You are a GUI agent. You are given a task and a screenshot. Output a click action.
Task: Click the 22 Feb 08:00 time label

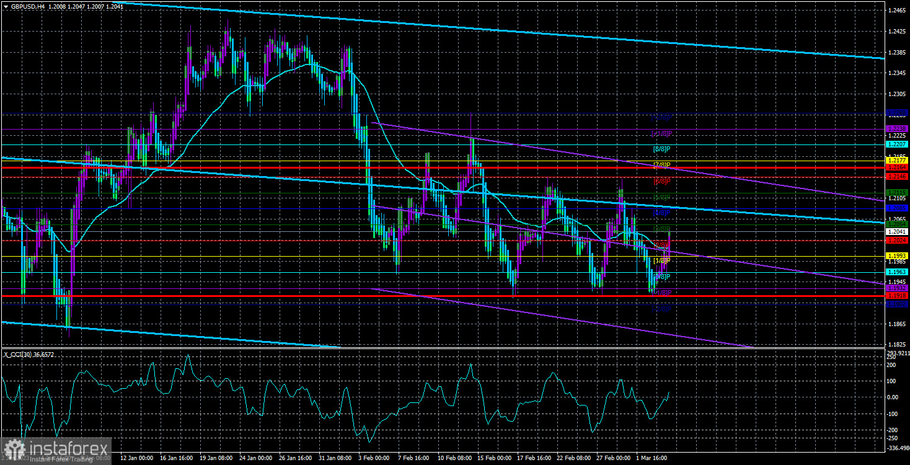(x=575, y=458)
